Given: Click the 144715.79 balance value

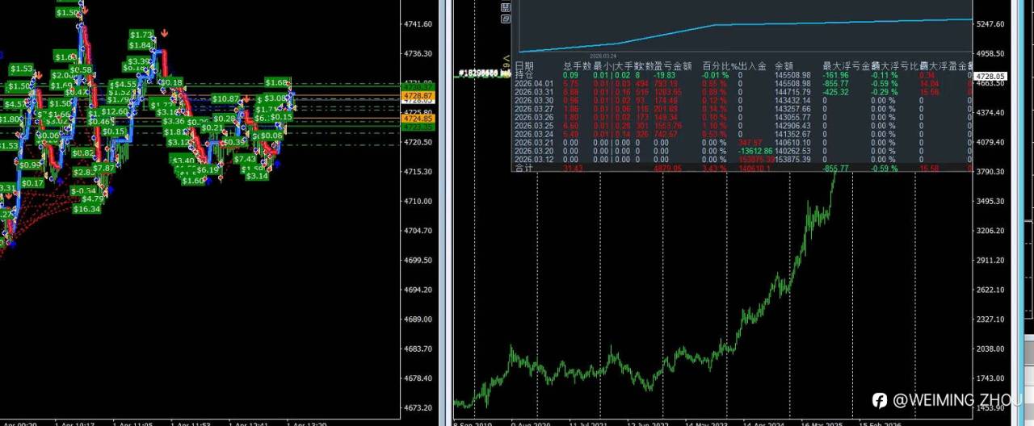Looking at the screenshot, I should click(792, 92).
